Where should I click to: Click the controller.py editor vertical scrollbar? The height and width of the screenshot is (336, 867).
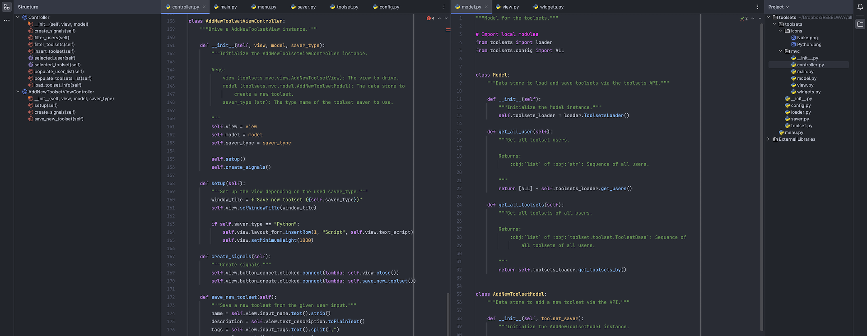pos(448,313)
